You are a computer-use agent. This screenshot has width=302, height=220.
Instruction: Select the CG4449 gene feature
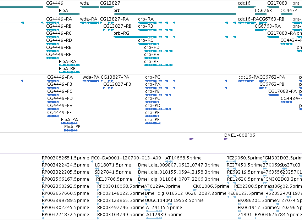tap(53, 7)
